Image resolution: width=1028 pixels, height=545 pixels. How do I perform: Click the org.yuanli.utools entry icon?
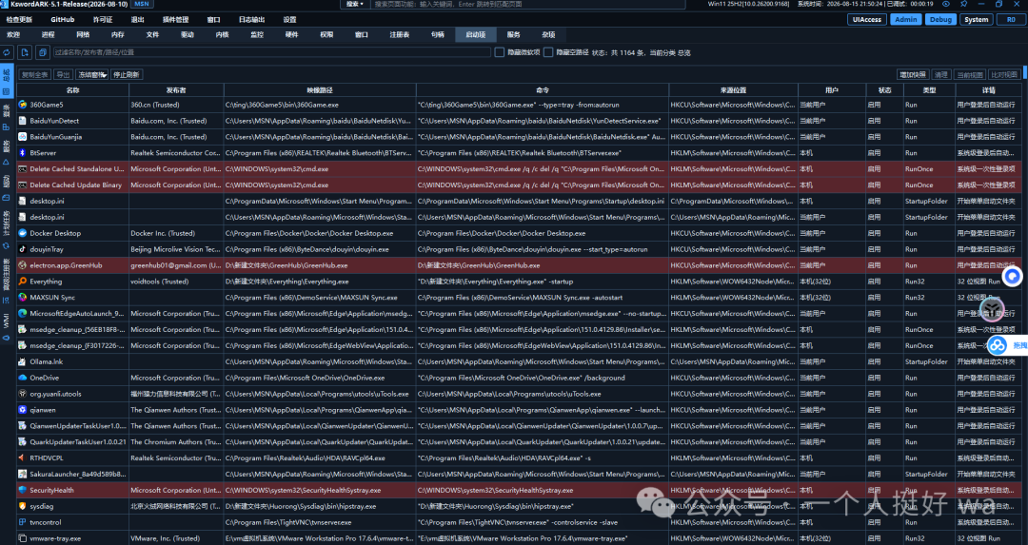22,394
